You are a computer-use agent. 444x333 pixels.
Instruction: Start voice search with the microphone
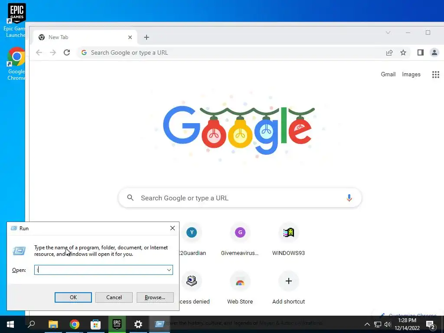tap(349, 198)
